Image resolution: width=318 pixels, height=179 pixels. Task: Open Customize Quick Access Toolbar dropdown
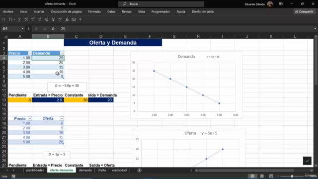pos(80,19)
